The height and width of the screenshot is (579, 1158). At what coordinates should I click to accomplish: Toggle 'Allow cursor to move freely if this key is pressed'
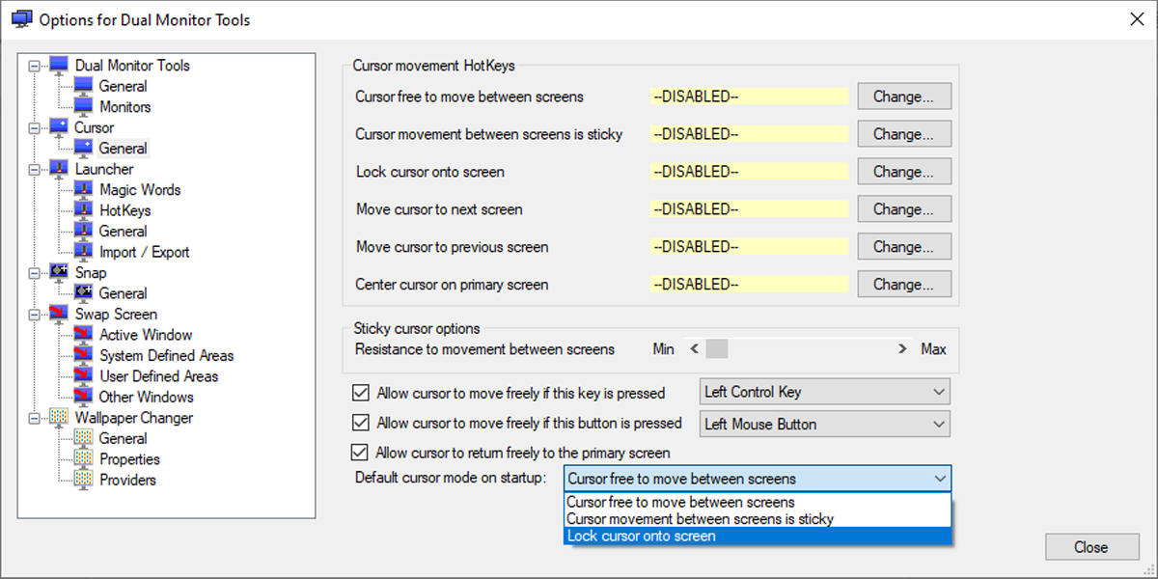click(x=361, y=393)
